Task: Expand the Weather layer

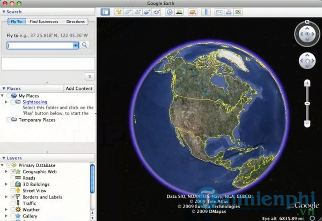Action: pyautogui.click(x=6, y=210)
